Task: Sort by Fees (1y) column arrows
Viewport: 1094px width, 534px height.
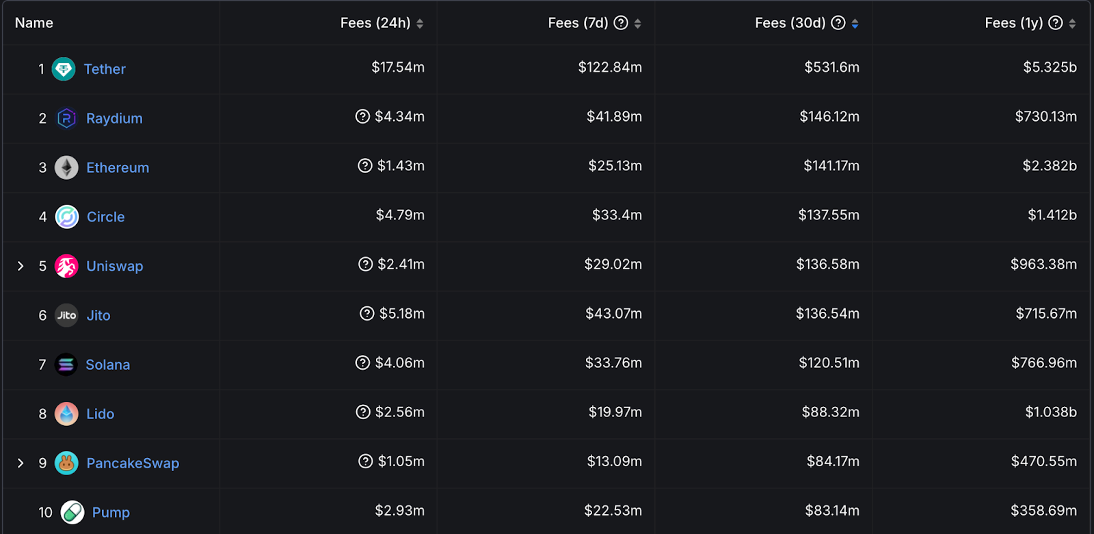Action: pyautogui.click(x=1072, y=23)
